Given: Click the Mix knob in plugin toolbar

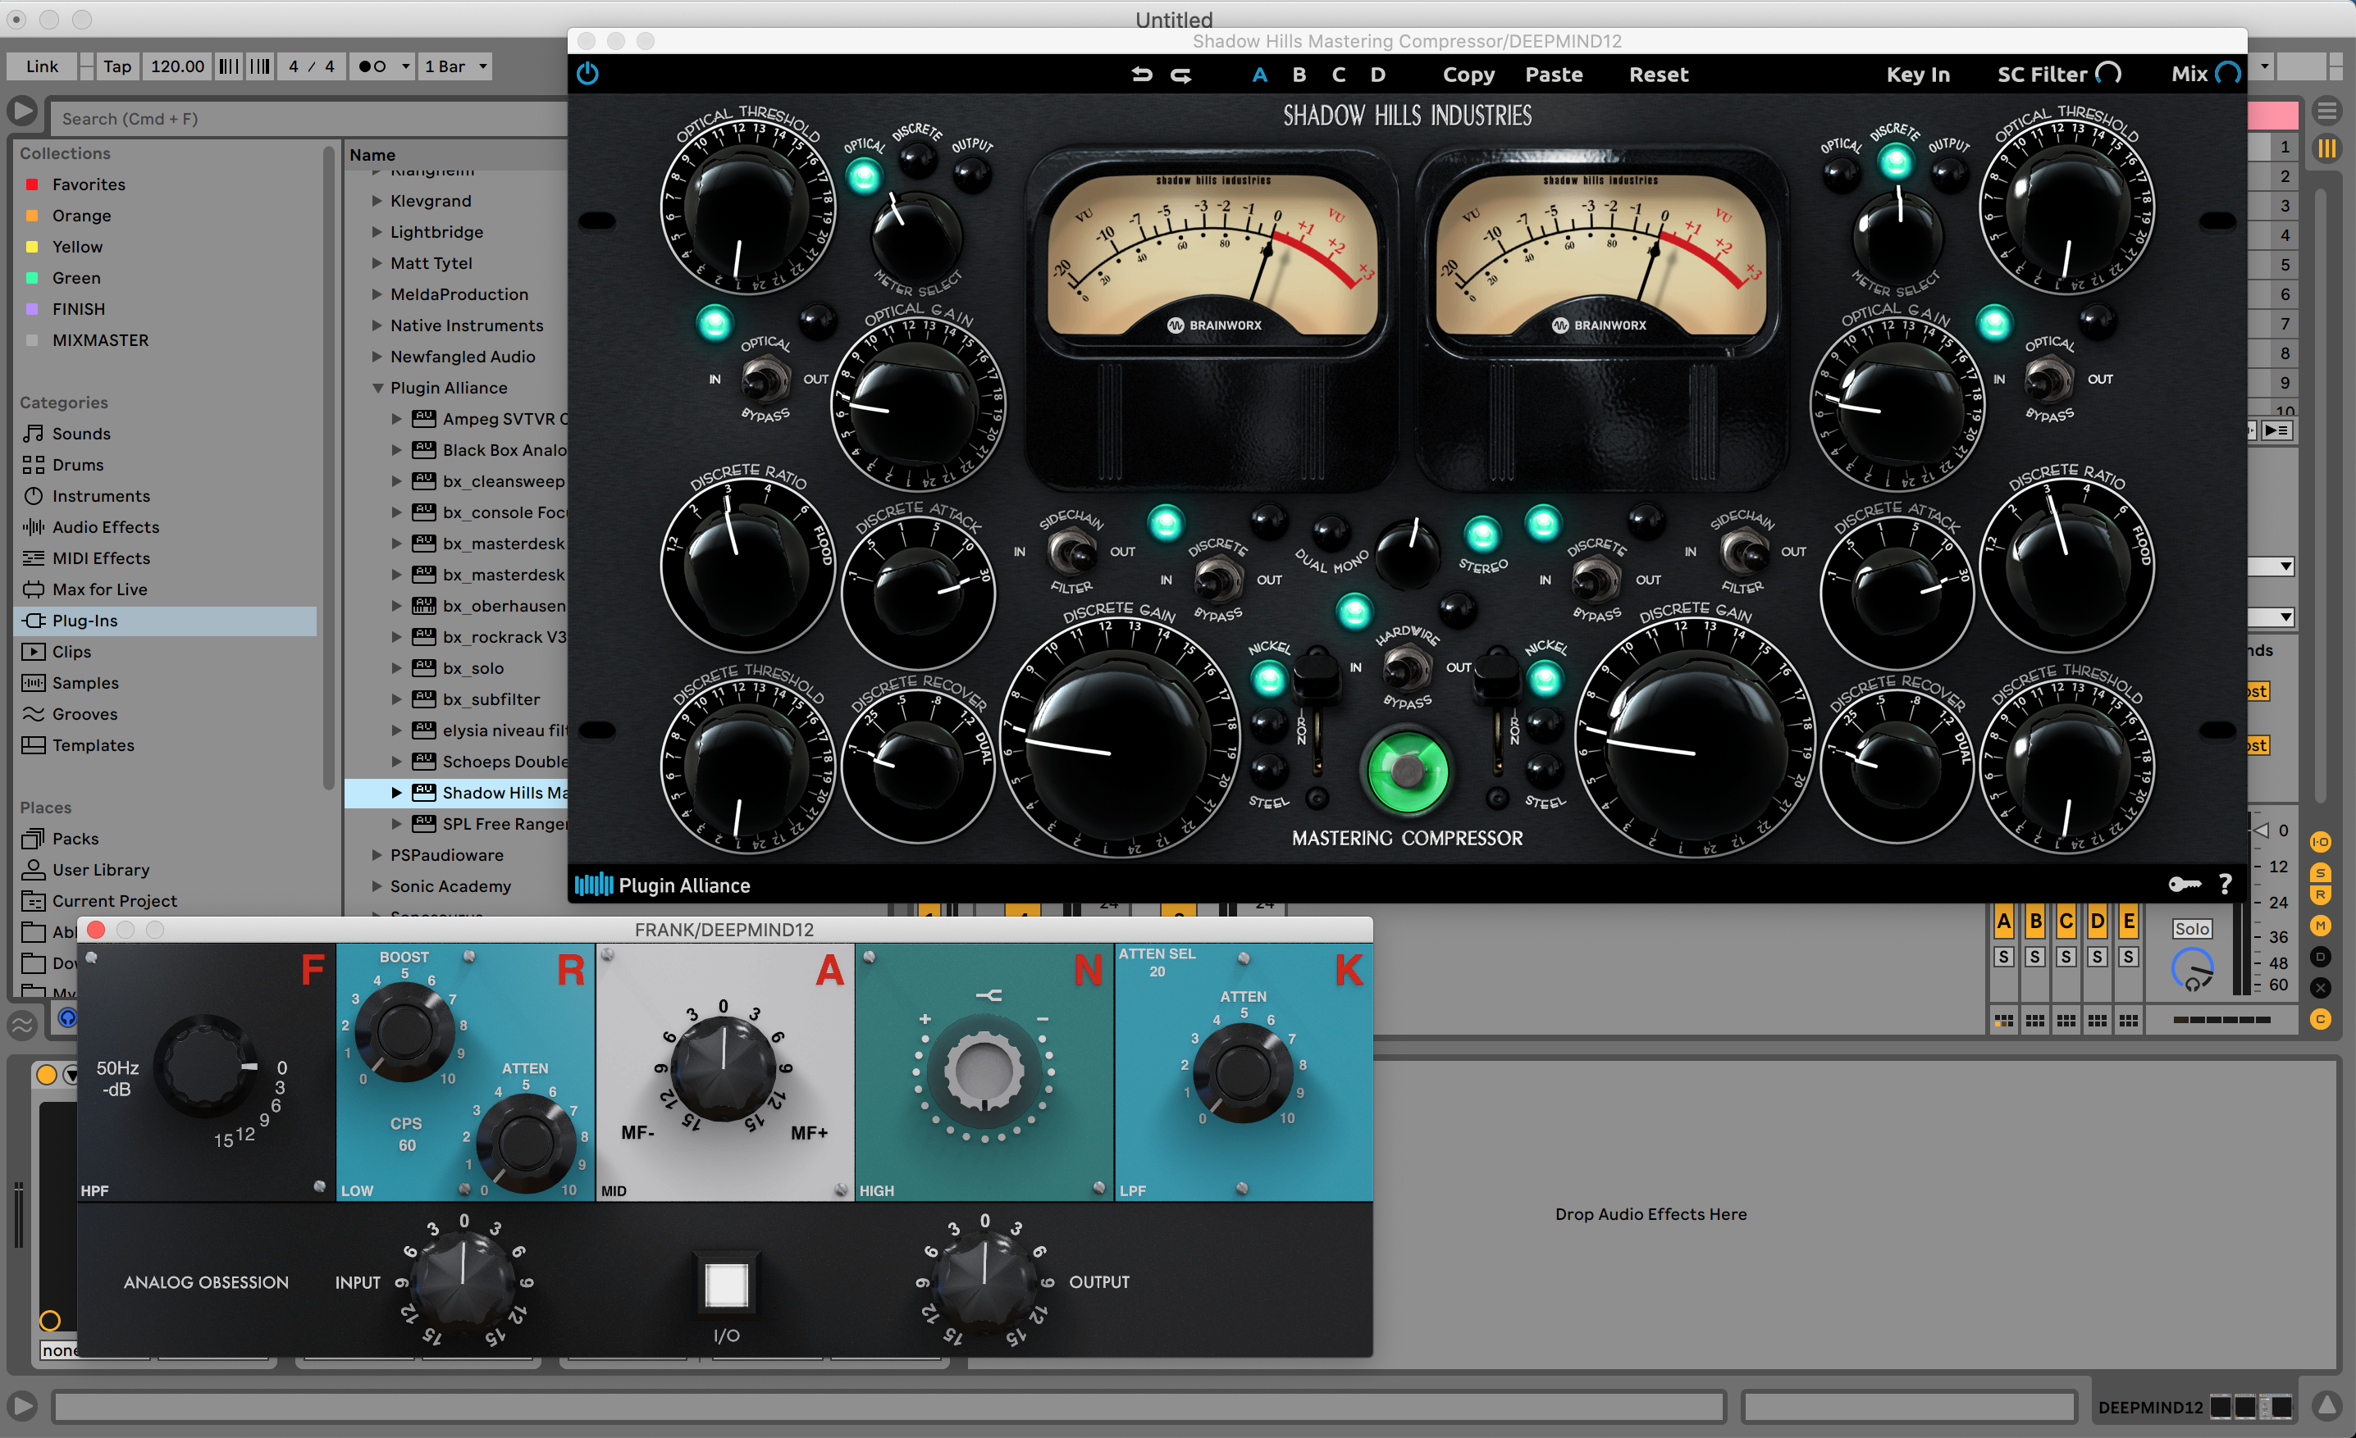Looking at the screenshot, I should 2227,74.
